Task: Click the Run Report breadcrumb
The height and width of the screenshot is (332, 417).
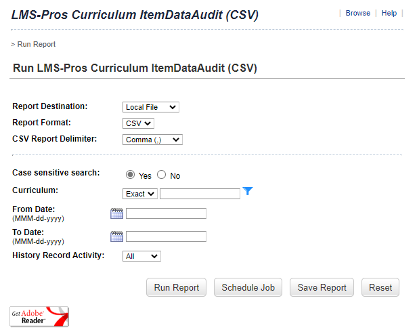Action: coord(36,44)
